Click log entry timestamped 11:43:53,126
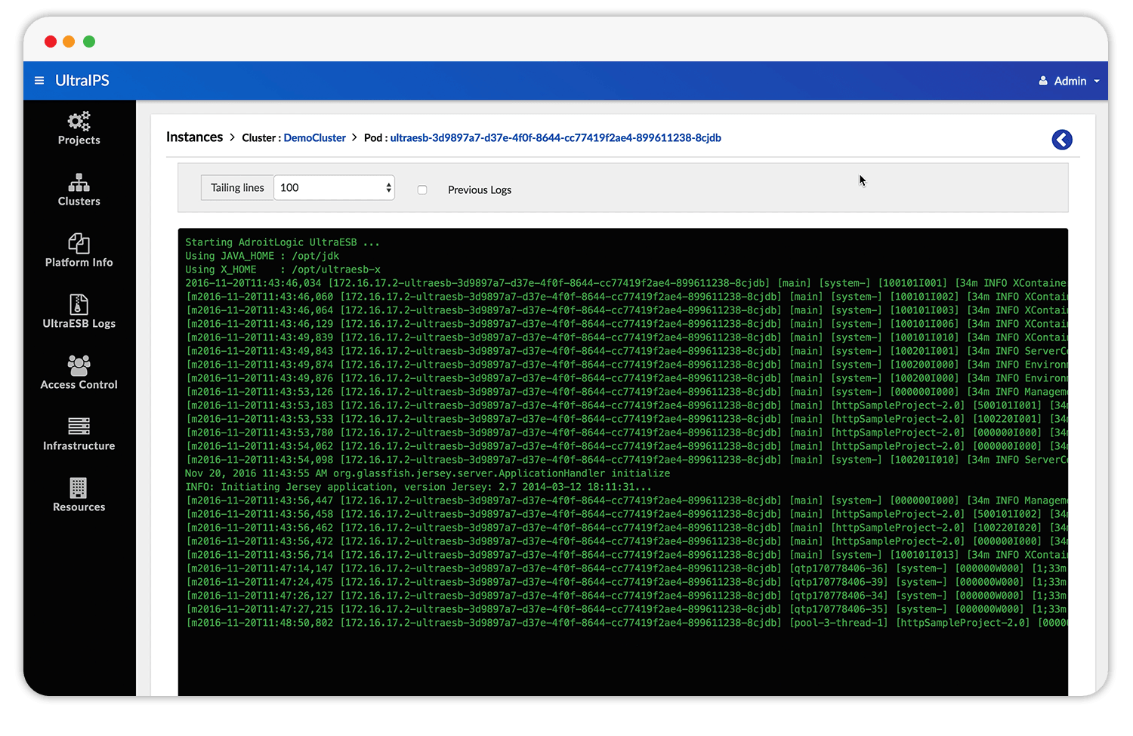 [626, 392]
